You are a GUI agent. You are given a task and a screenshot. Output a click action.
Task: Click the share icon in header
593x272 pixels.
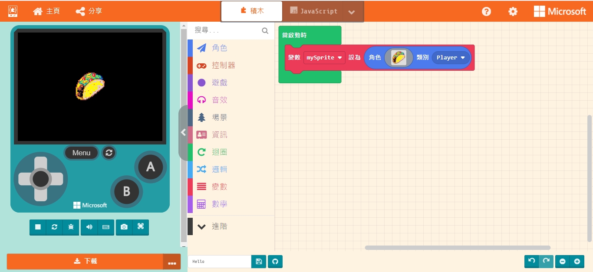(x=89, y=11)
